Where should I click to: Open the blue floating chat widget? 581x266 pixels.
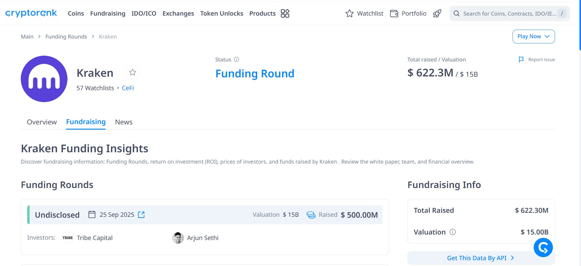click(543, 248)
